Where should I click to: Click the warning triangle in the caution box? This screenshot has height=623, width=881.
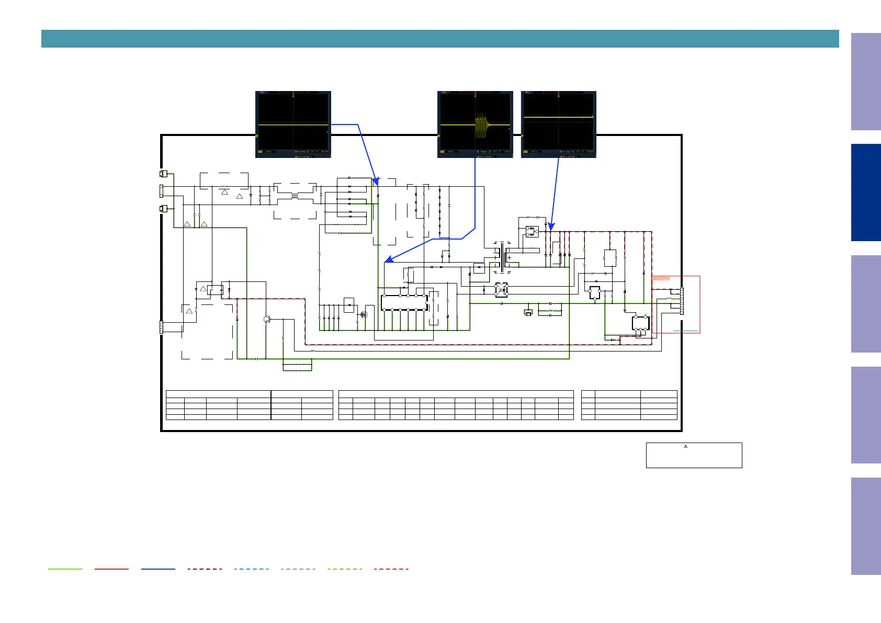(685, 446)
